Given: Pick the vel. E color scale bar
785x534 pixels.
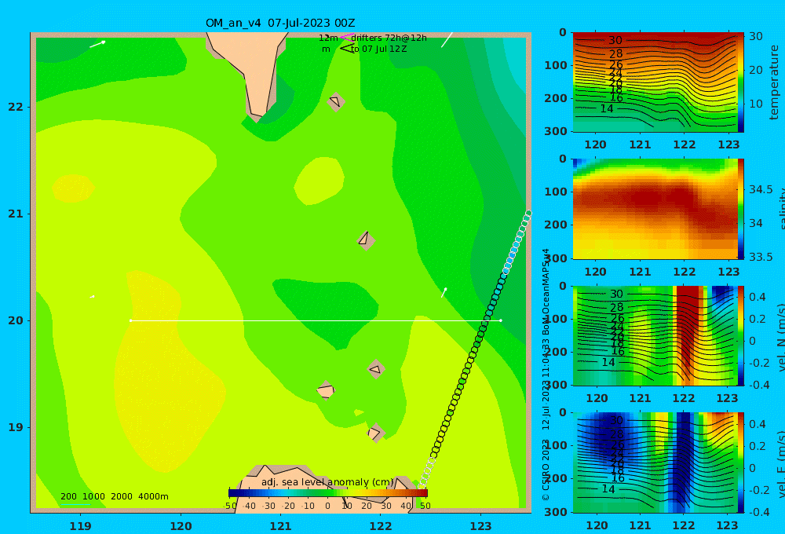Looking at the screenshot, I should pyautogui.click(x=741, y=463).
